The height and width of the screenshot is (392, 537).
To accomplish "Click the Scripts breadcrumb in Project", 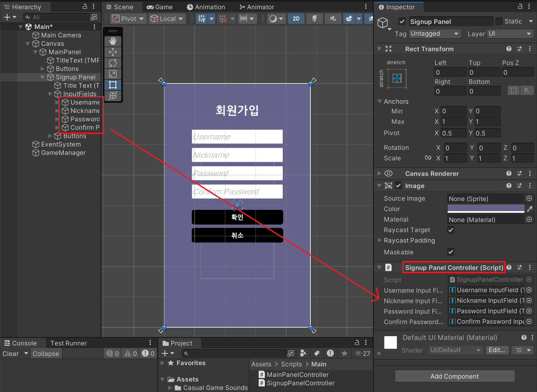I will coord(291,364).
